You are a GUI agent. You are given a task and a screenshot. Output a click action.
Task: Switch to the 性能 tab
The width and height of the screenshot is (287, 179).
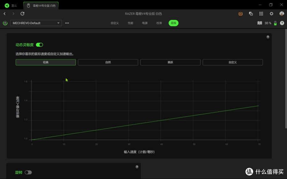(x=131, y=23)
